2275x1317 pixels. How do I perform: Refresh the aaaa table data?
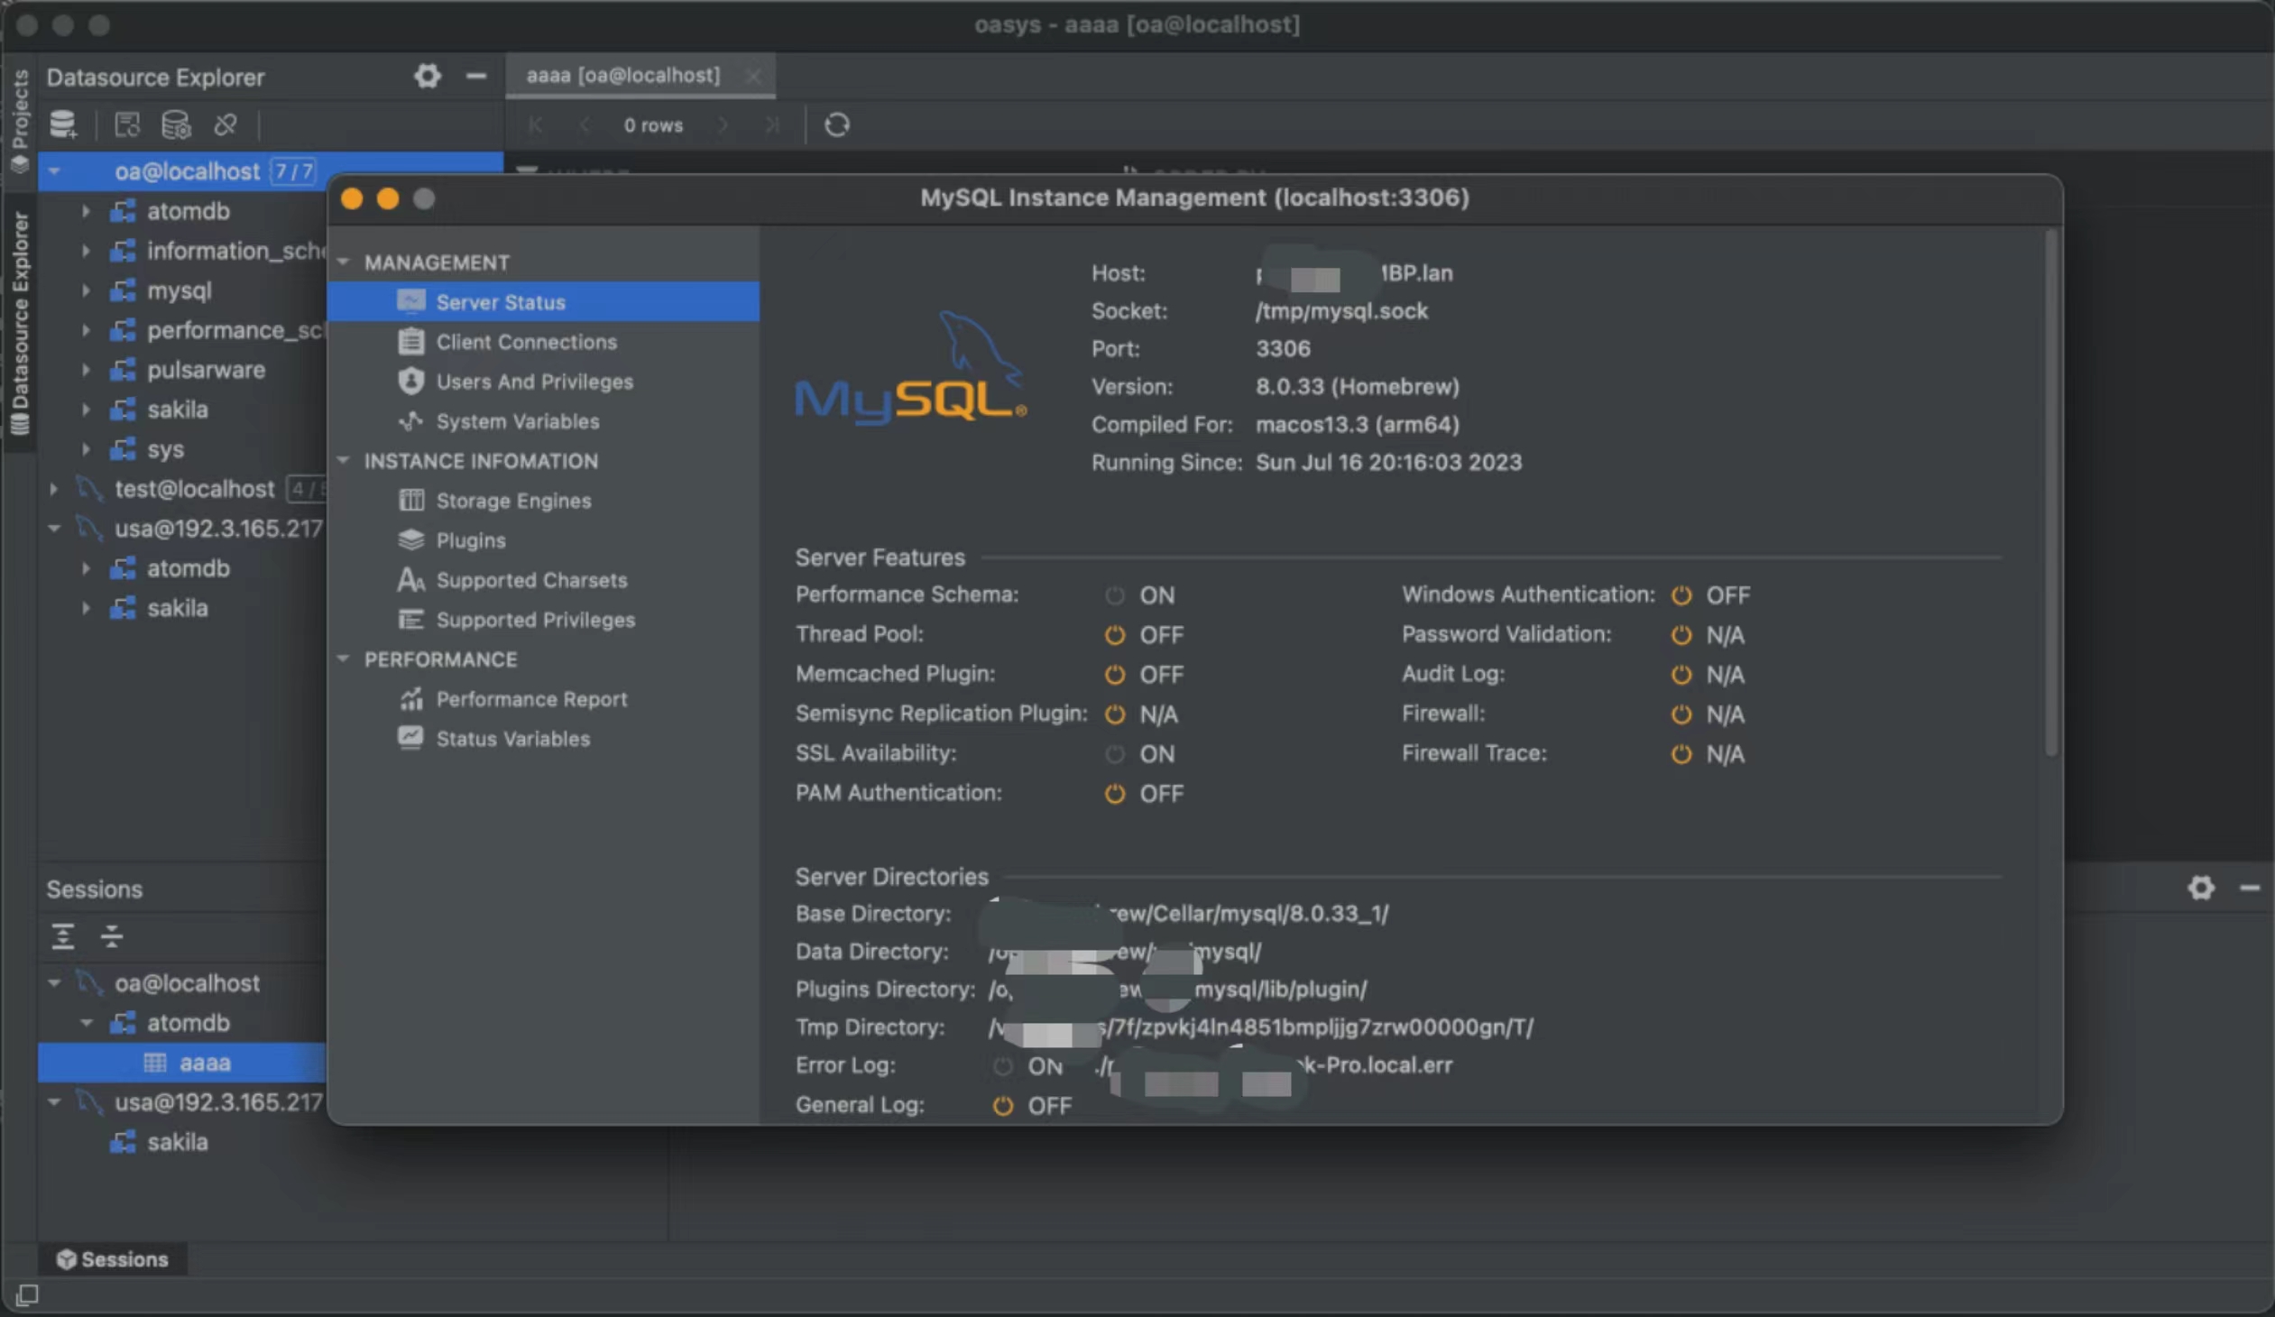click(837, 124)
